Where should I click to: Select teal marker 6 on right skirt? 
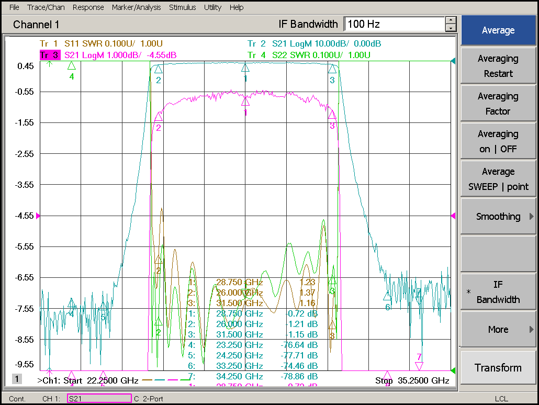(387, 297)
